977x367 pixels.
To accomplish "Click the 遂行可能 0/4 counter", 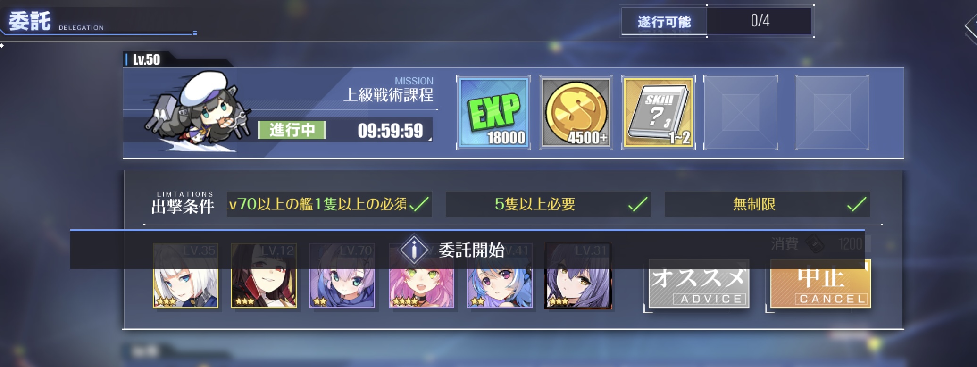I will [717, 21].
